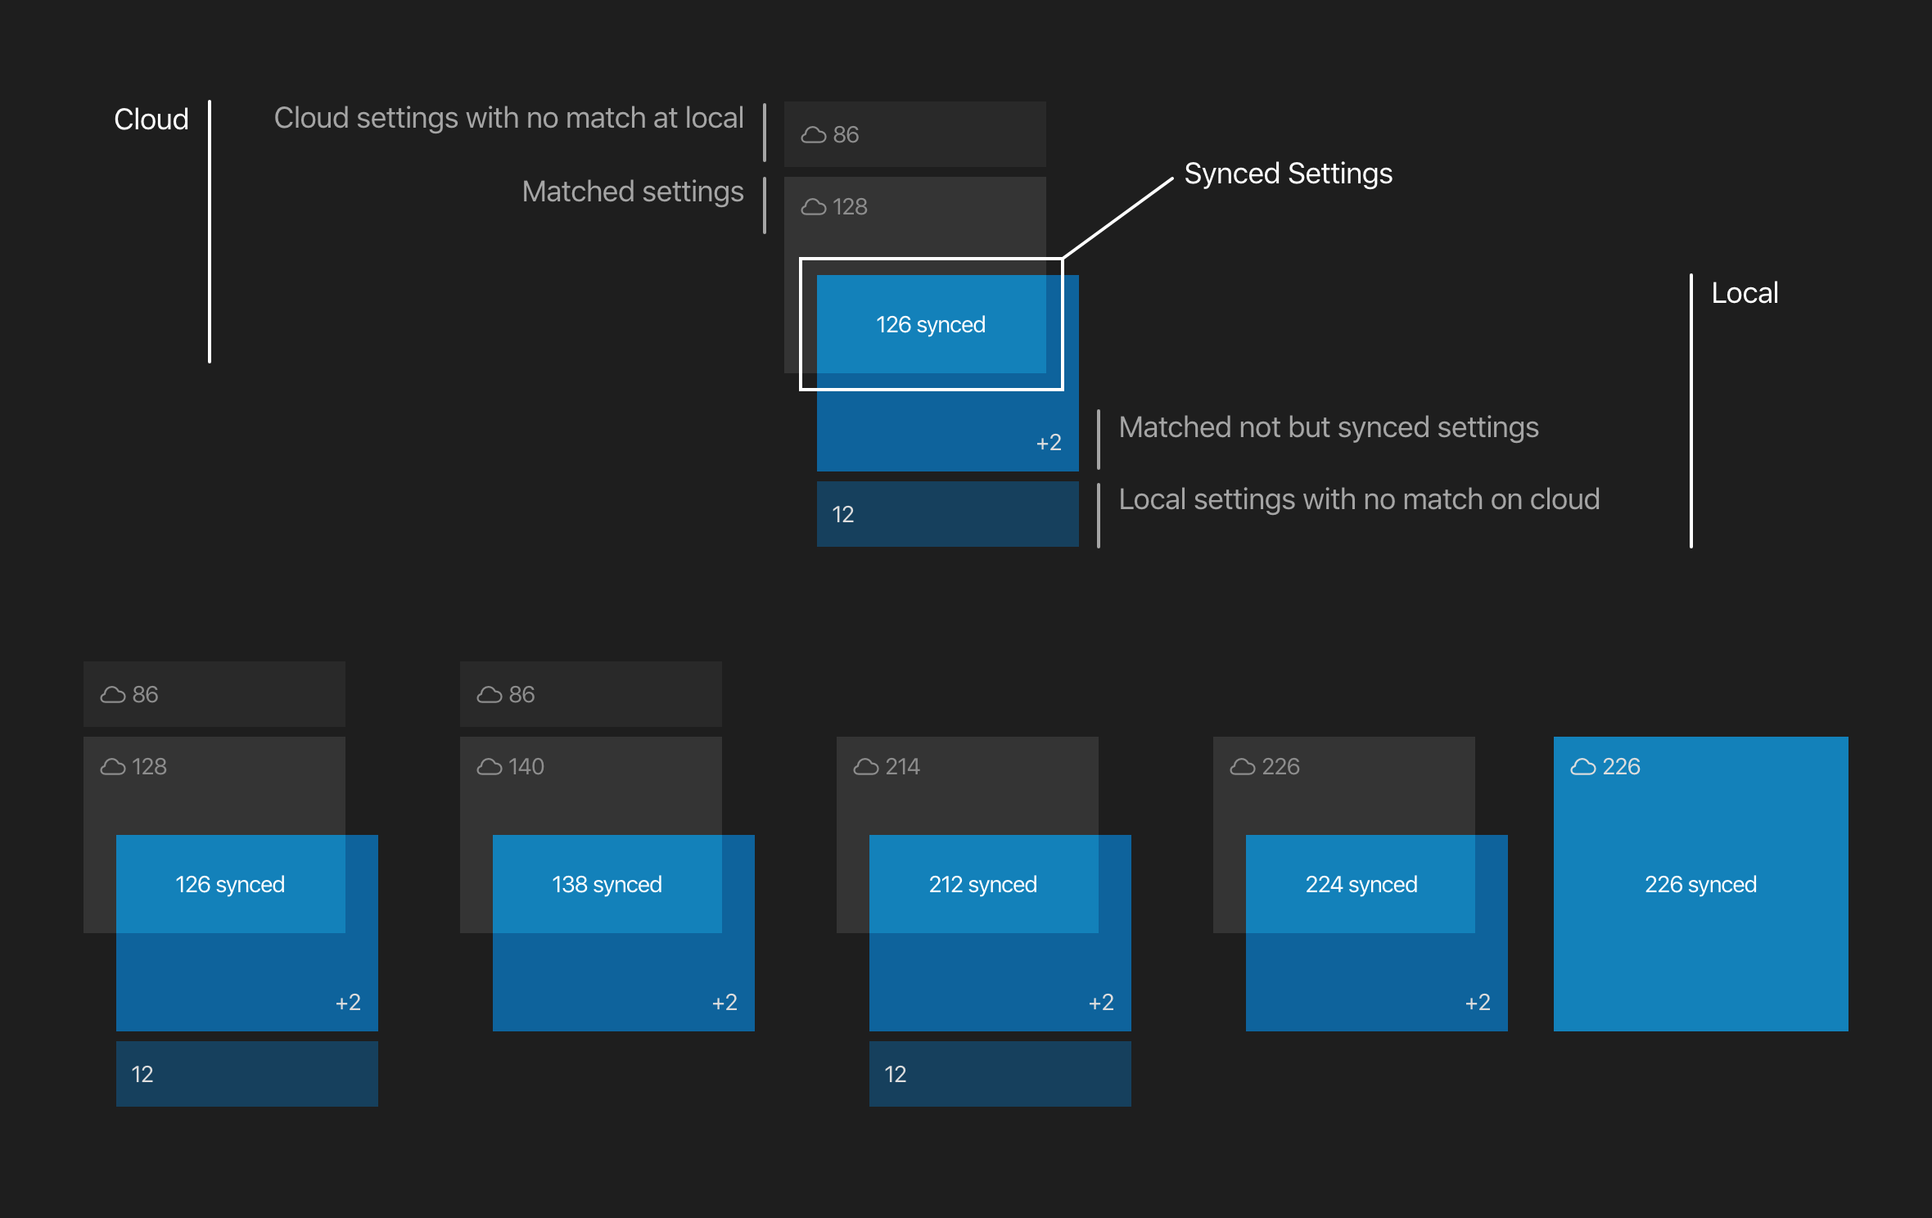Screen dimensions: 1932x1218
Task: Select the 138 synced block
Action: coord(607,884)
